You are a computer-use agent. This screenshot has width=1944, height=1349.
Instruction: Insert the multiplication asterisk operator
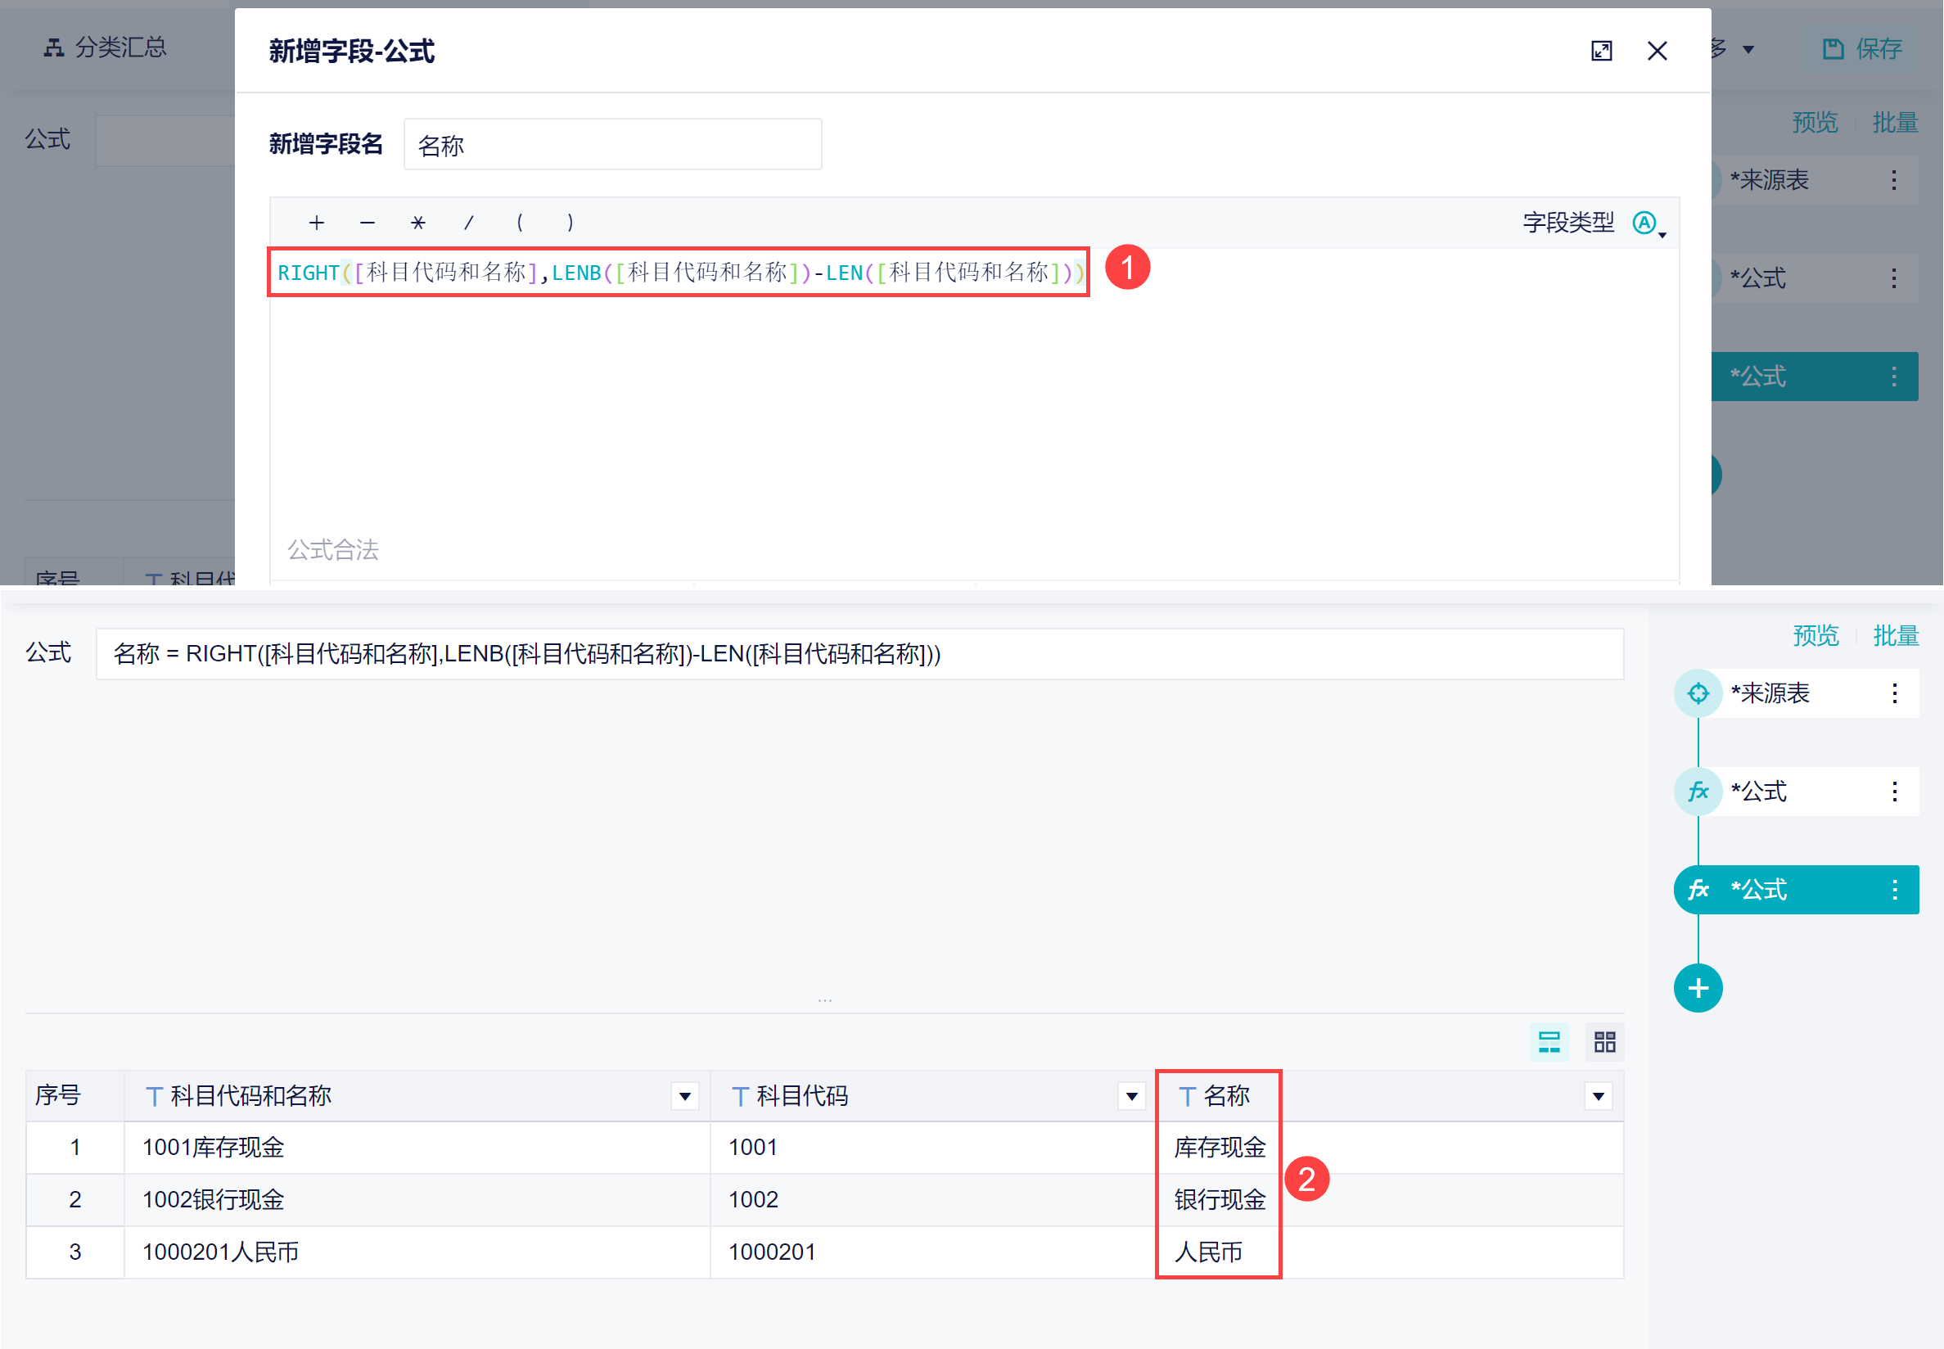(417, 223)
